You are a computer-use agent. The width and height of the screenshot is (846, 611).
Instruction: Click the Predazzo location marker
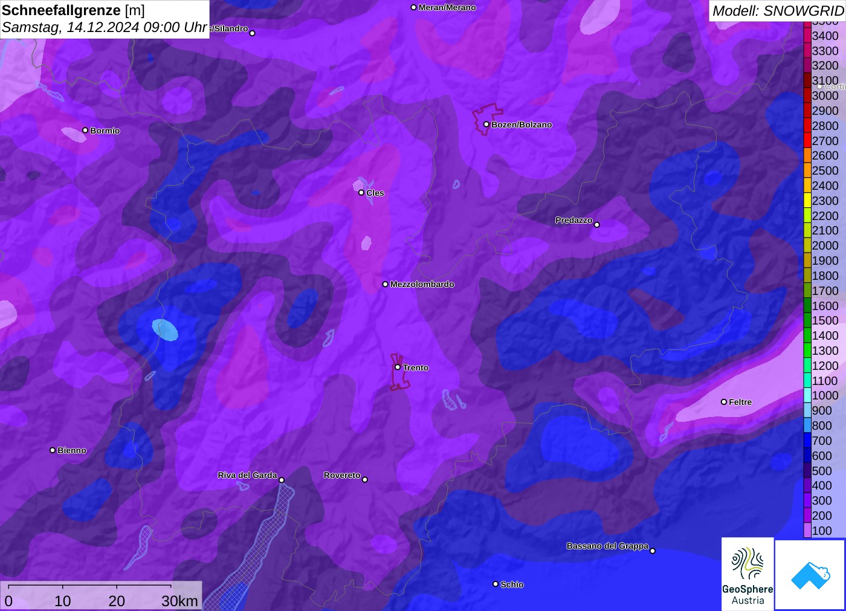tap(597, 225)
